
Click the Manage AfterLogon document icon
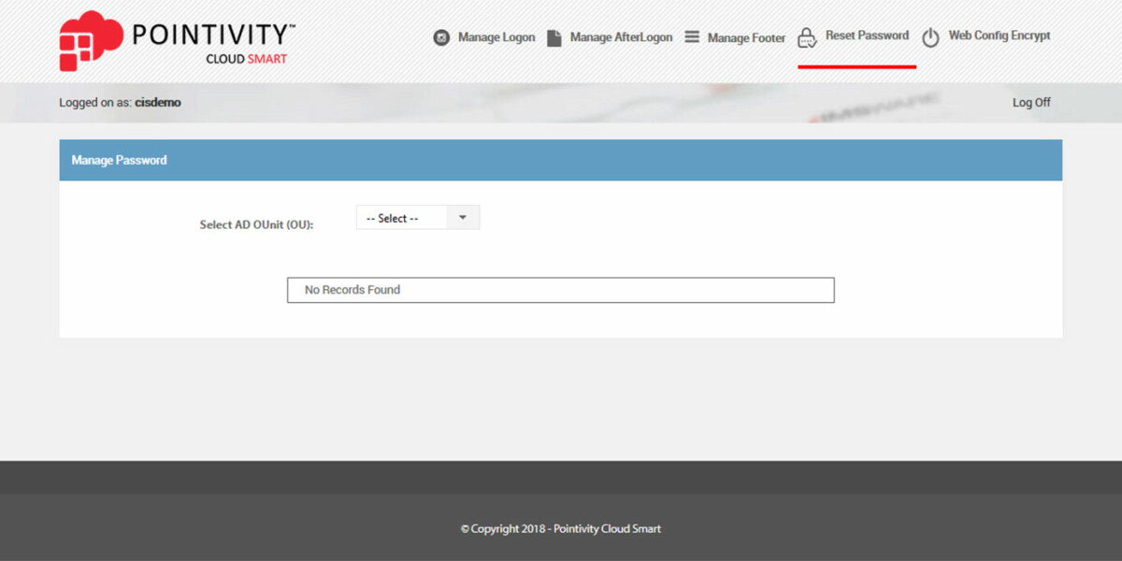click(x=554, y=37)
